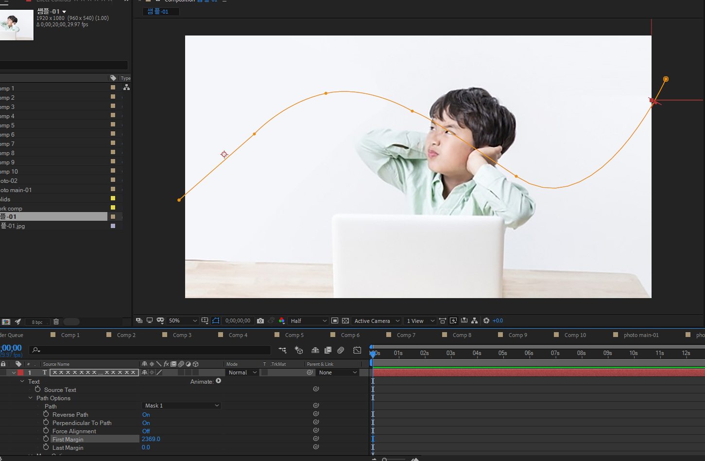
Task: Collapse layer 1 properties twirl arrow
Action: tap(14, 372)
